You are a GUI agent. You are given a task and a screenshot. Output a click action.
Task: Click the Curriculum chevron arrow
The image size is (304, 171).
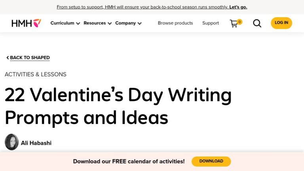click(x=78, y=23)
